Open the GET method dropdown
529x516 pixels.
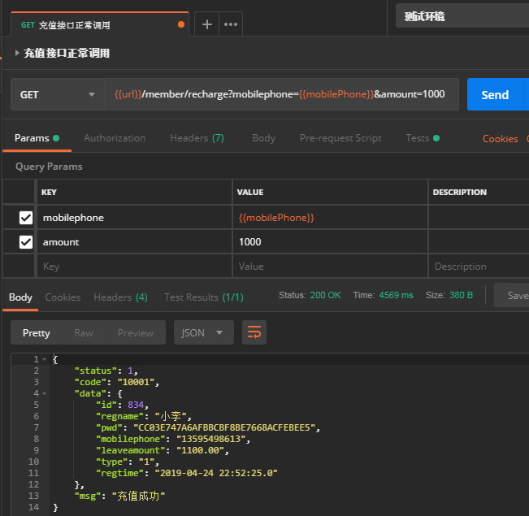[57, 94]
